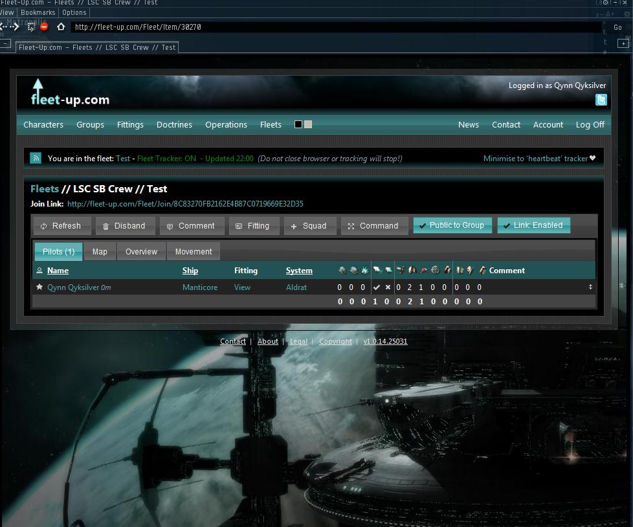This screenshot has height=527, width=633.
Task: Click the Legal footer link
Action: point(299,341)
